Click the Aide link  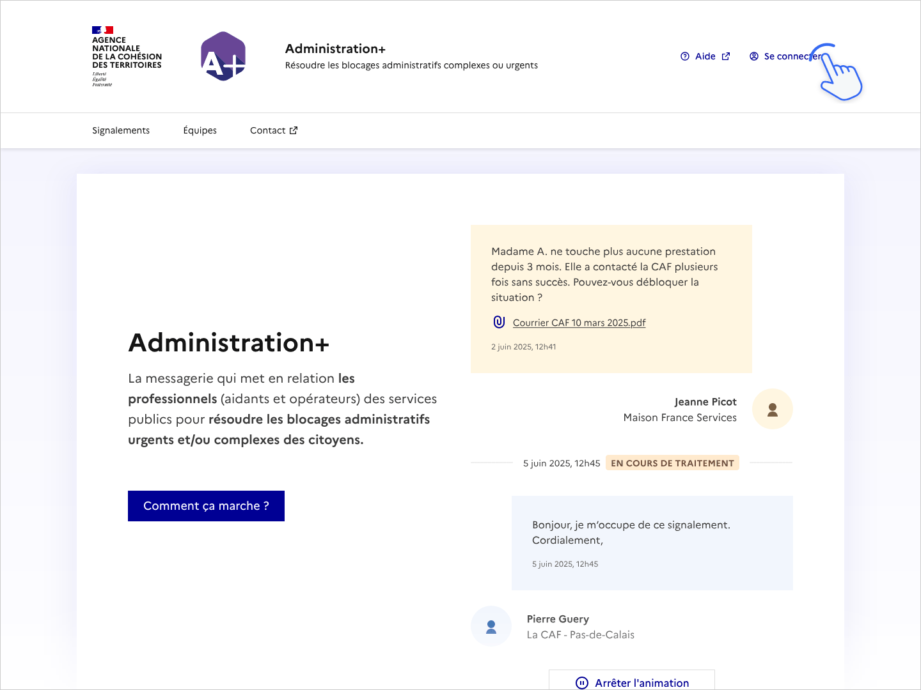pyautogui.click(x=704, y=56)
